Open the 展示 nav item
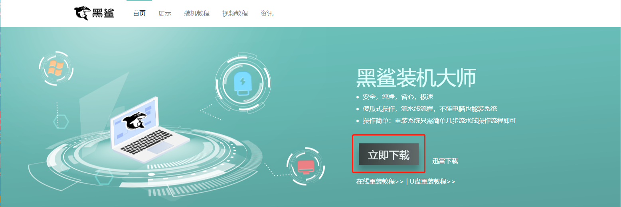The image size is (621, 207). (165, 13)
